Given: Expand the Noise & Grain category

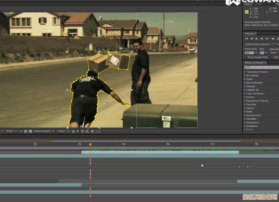Looking at the screenshot, I should point(245,115).
